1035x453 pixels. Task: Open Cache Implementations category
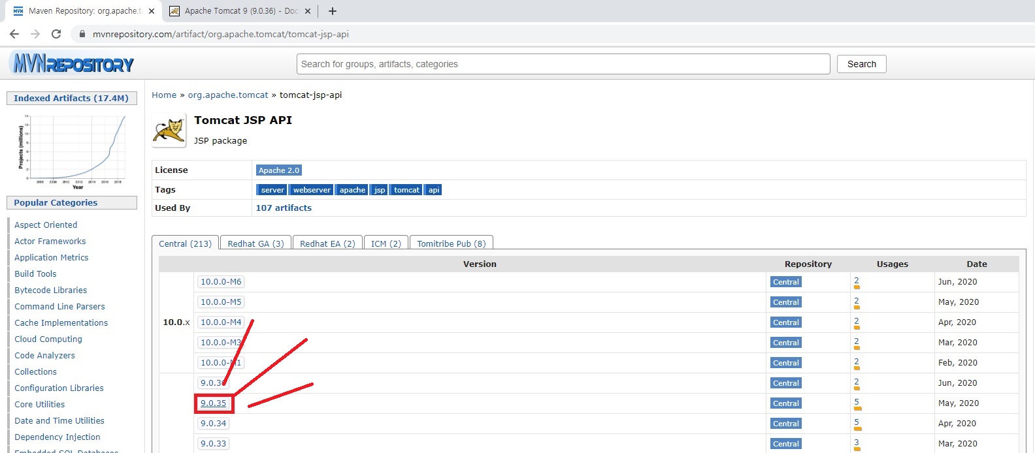(x=61, y=322)
